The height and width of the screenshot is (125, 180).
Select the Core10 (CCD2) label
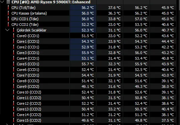coord(29,92)
